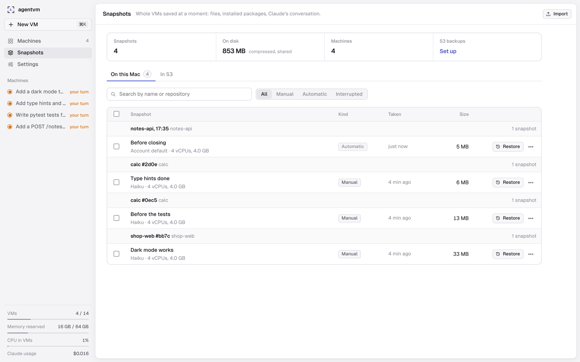
Task: Click the search magnifier icon
Action: click(113, 94)
